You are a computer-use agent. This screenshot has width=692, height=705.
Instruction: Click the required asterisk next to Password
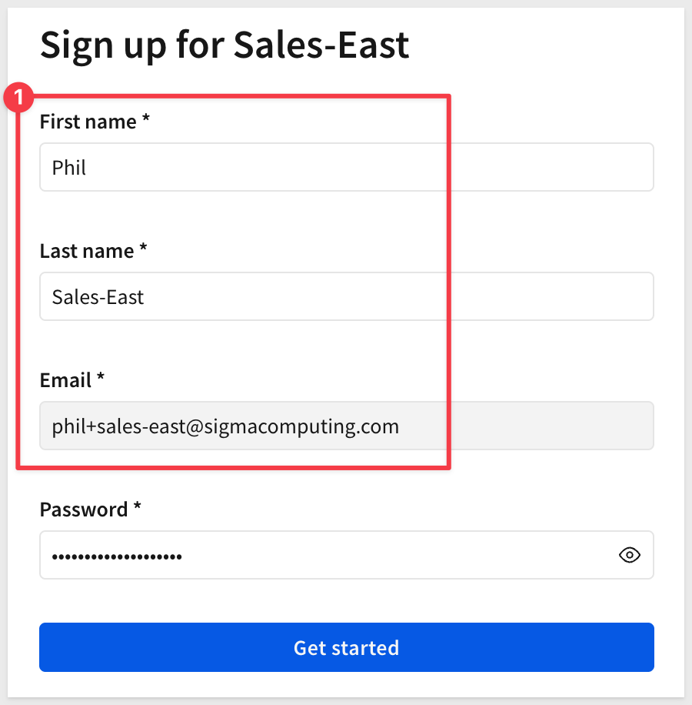[137, 509]
